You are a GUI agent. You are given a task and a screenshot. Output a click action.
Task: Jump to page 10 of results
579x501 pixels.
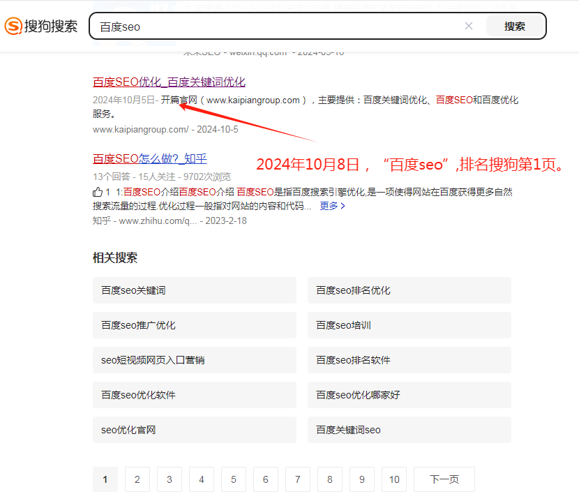coord(393,479)
